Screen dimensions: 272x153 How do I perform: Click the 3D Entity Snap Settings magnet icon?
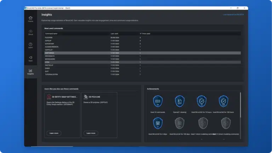tap(49, 97)
